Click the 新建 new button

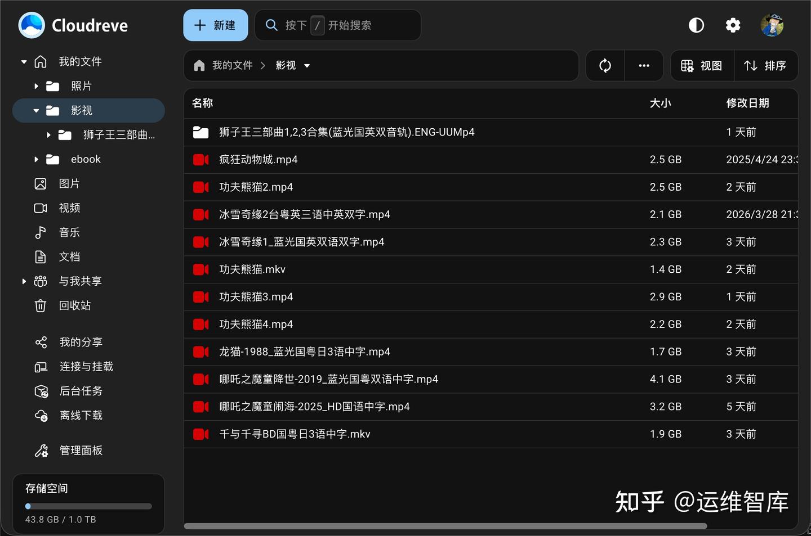coord(216,25)
